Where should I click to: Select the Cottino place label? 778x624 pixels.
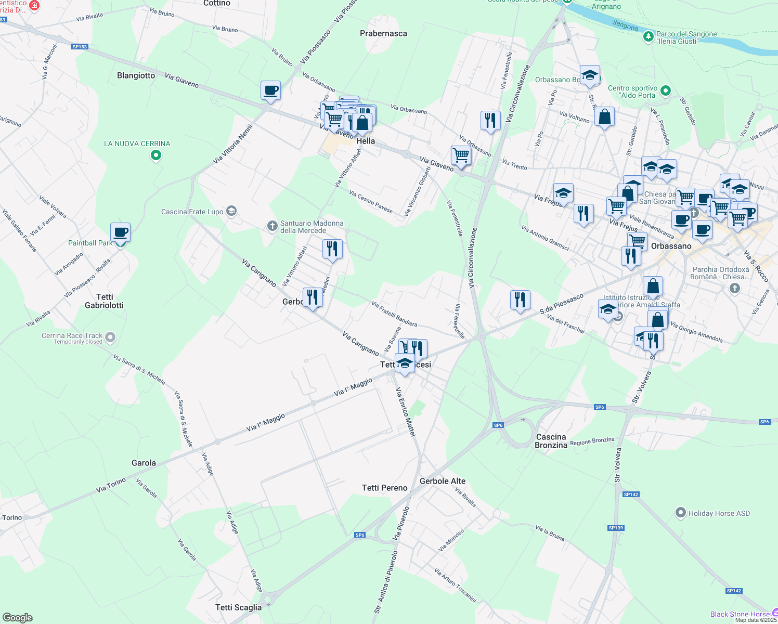[x=217, y=3]
